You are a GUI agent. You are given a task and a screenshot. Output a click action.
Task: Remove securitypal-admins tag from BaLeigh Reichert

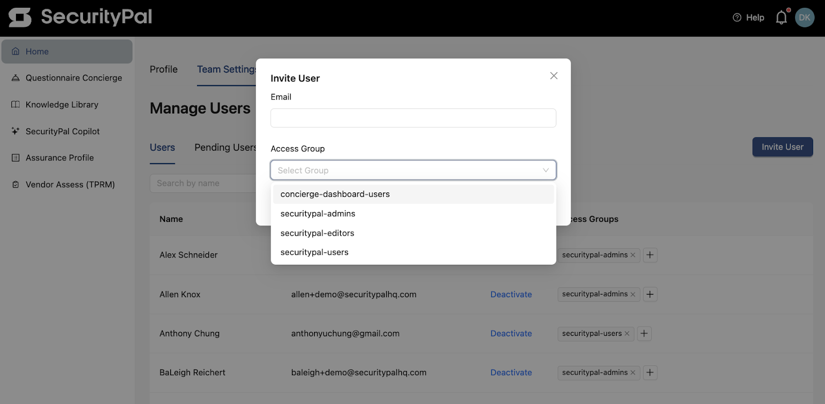[x=633, y=373]
